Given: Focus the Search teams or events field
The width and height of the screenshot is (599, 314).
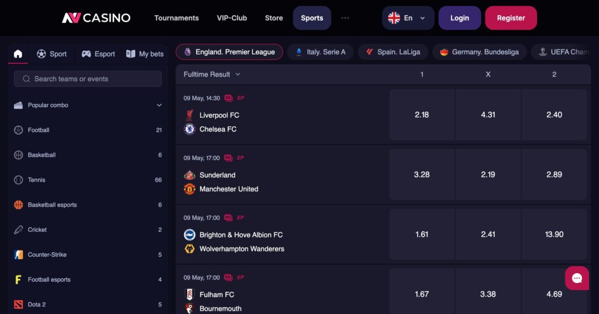Looking at the screenshot, I should tap(88, 79).
